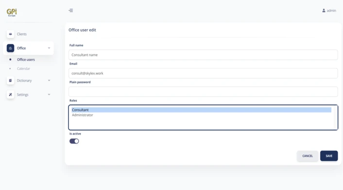The height and width of the screenshot is (190, 343).
Task: Expand the Dictionary menu chevron
Action: click(x=49, y=80)
